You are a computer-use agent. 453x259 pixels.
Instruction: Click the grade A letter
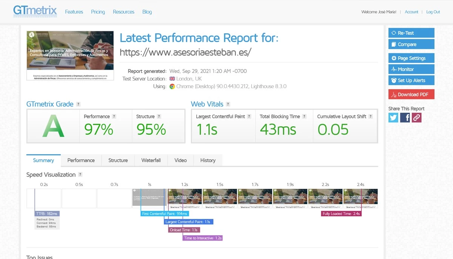pyautogui.click(x=53, y=126)
